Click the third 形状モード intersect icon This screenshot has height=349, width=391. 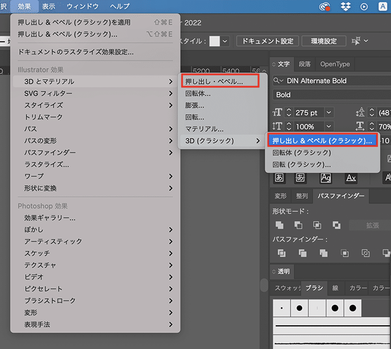317,225
